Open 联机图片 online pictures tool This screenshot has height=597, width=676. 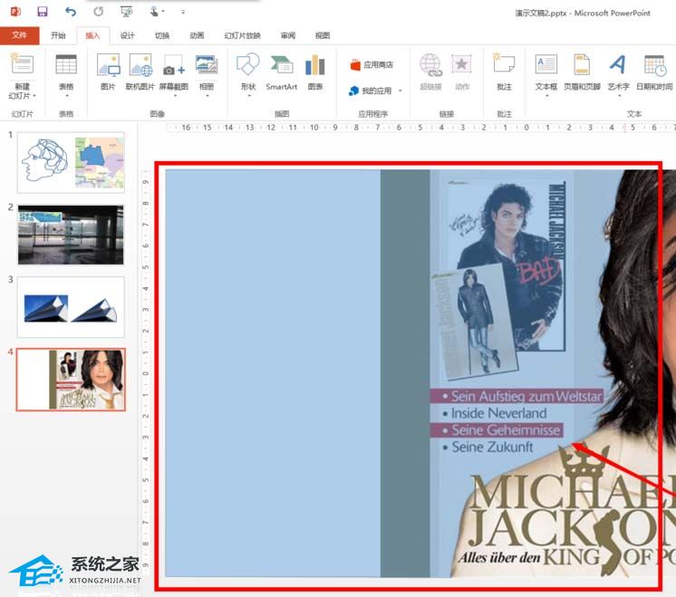tap(140, 72)
